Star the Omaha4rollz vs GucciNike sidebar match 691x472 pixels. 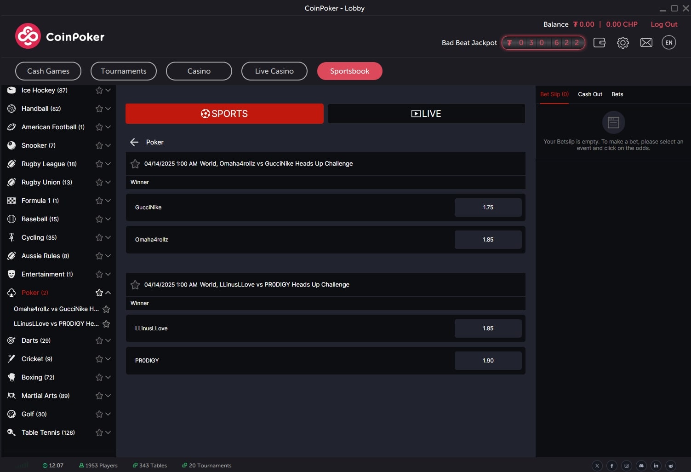106,309
